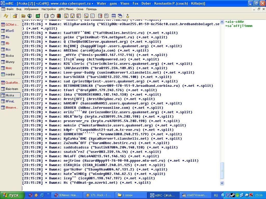266x199 pixels.
Task: Click the Timer clock toolbar icon
Action: pyautogui.click(x=52, y=16)
